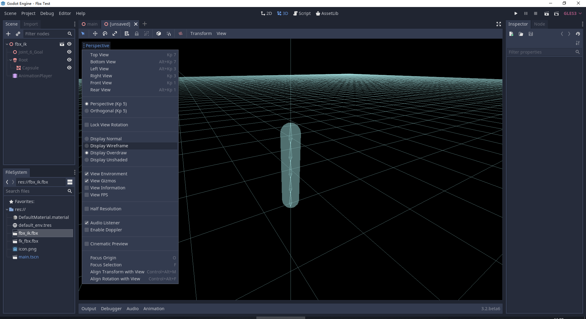Hide the Joint_6_Goal node

[x=69, y=52]
